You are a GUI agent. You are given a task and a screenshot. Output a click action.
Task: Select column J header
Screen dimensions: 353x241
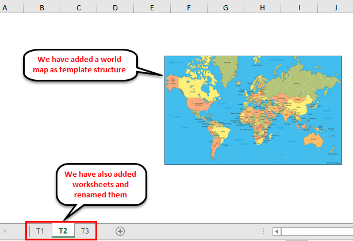[335, 7]
